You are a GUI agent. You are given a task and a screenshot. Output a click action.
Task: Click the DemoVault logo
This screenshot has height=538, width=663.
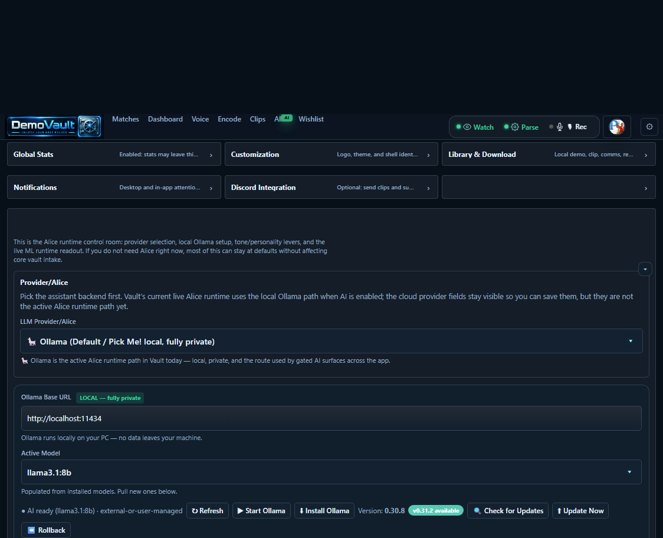[54, 126]
